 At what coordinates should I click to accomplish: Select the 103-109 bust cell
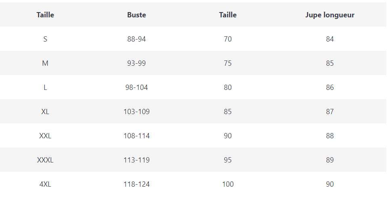136,112
